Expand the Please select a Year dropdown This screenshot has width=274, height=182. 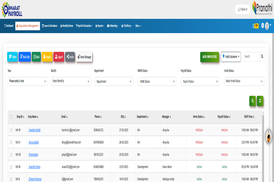(28, 81)
